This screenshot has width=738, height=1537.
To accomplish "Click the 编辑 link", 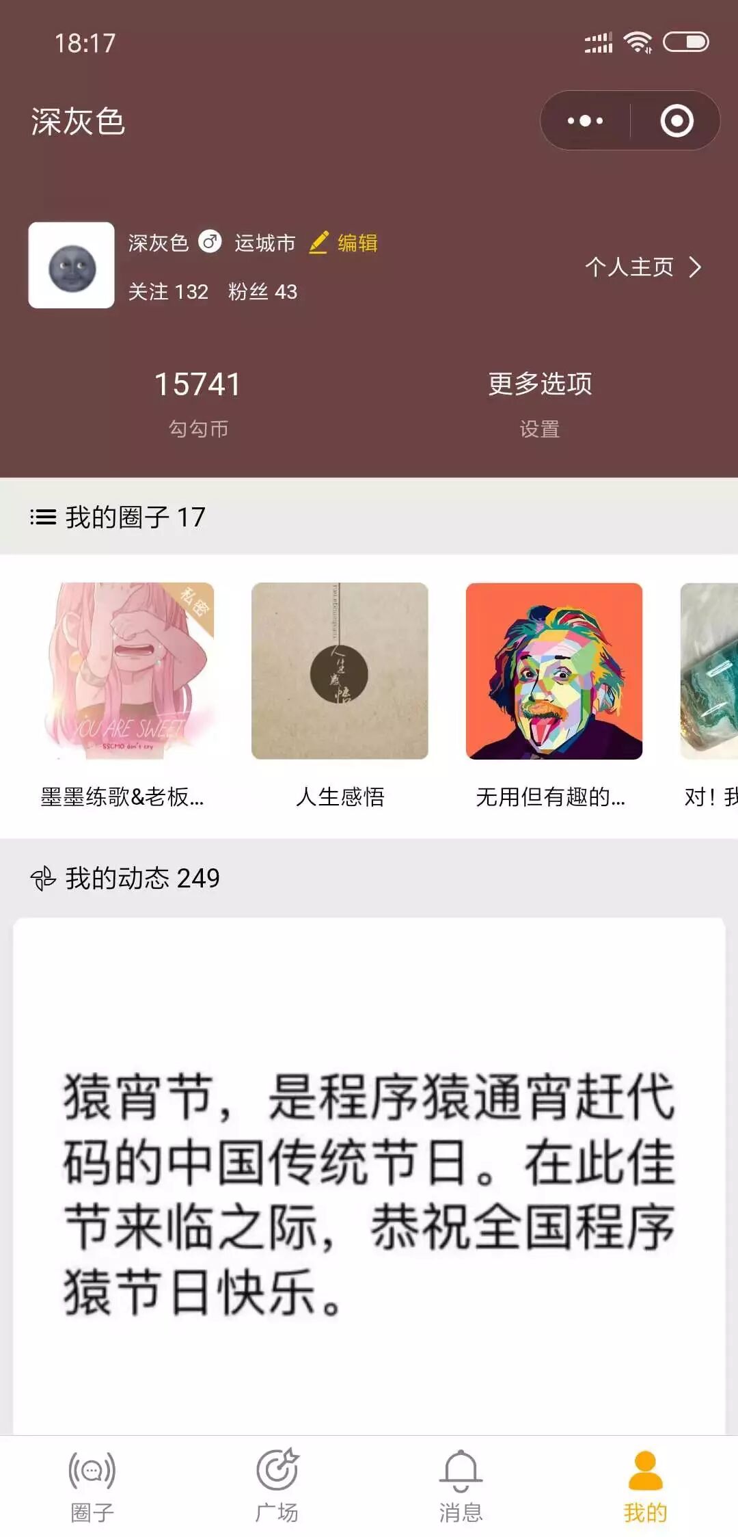I will tap(357, 243).
